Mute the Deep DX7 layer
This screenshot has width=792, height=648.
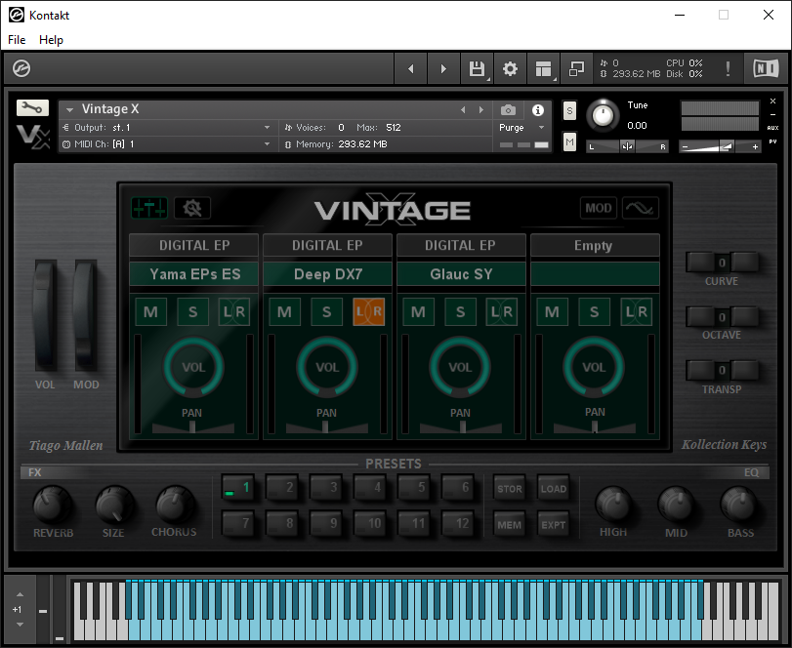point(284,311)
